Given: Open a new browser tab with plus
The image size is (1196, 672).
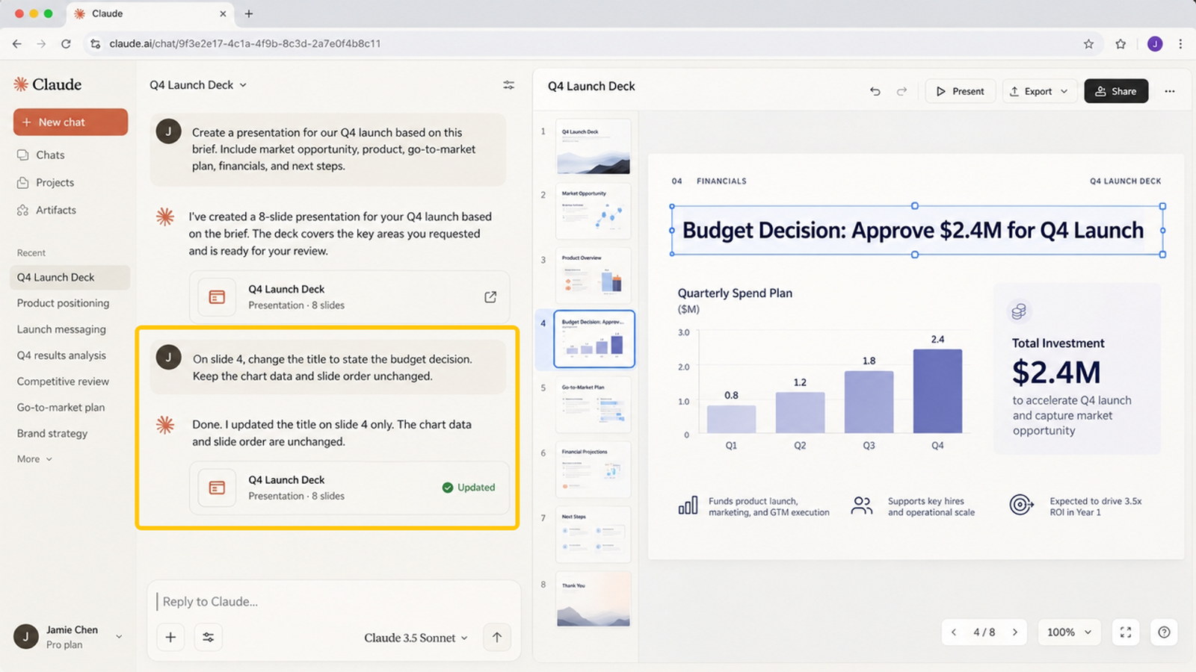Looking at the screenshot, I should (x=249, y=13).
